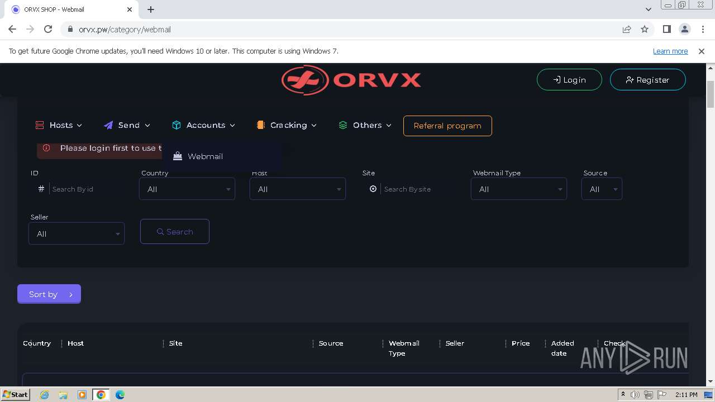Click the hash icon beside ID field
715x402 pixels.
coord(41,189)
